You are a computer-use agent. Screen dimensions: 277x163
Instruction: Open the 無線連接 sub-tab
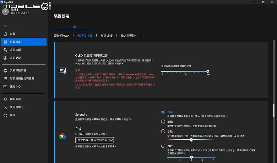tap(107, 36)
